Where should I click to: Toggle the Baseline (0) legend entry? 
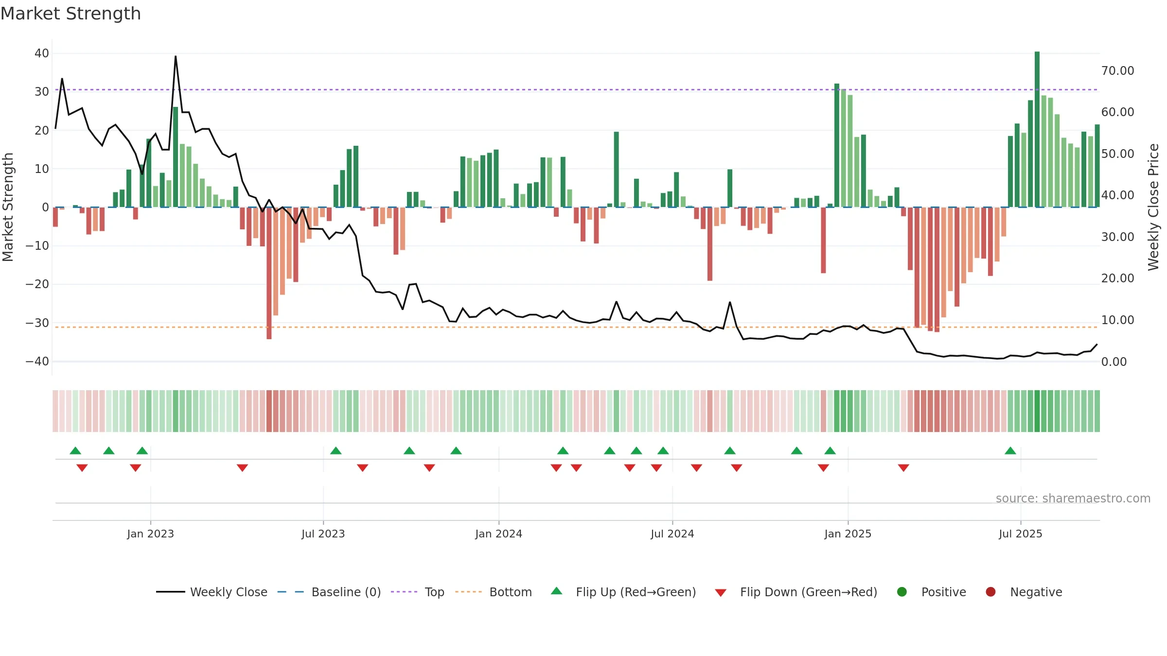point(329,592)
